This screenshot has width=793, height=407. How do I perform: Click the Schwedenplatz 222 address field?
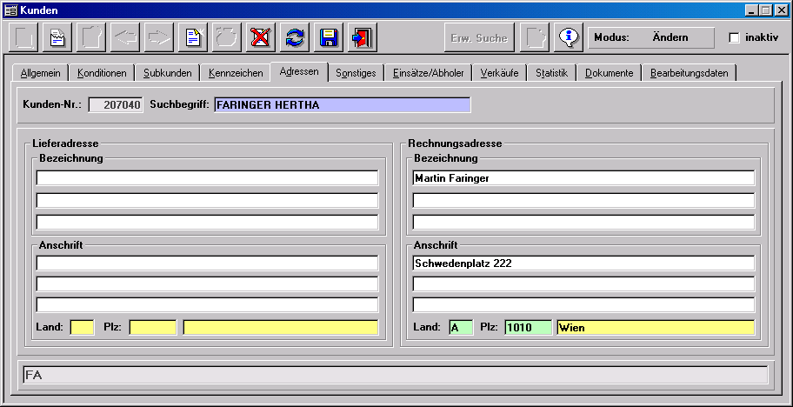tap(583, 264)
